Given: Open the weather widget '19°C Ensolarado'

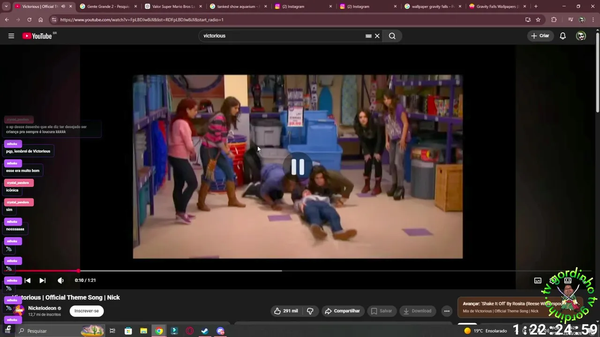Looking at the screenshot, I should point(485,331).
